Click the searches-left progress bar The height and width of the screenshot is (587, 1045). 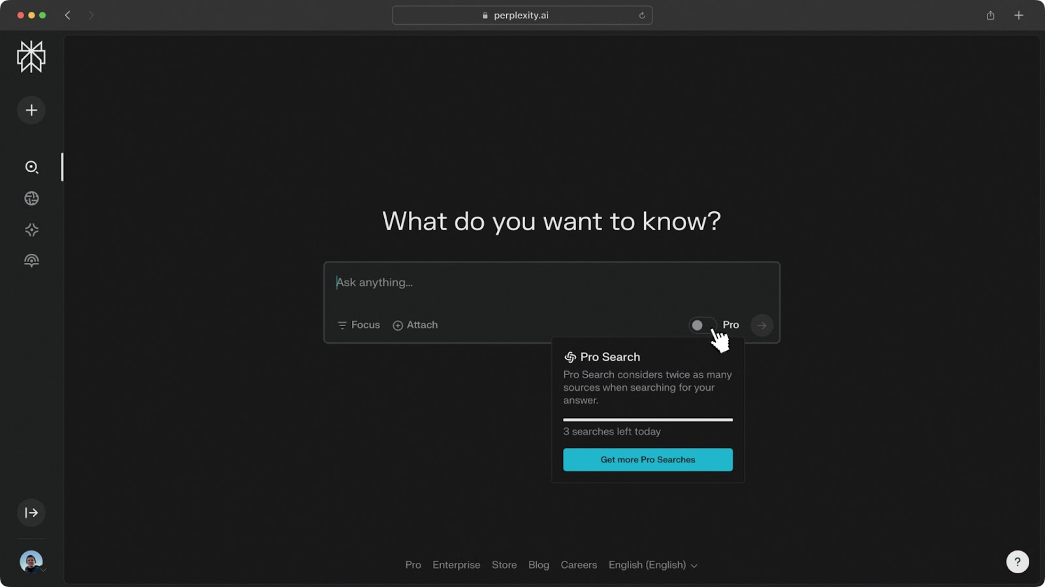click(x=647, y=419)
